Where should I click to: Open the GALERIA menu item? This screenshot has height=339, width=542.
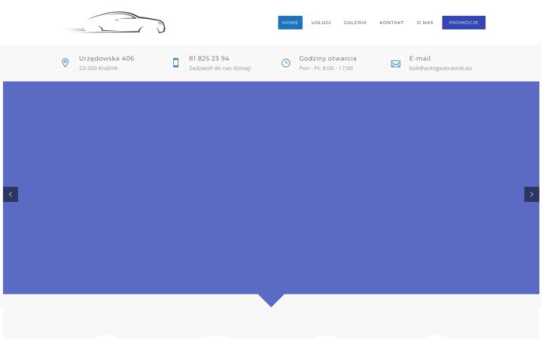pyautogui.click(x=355, y=23)
